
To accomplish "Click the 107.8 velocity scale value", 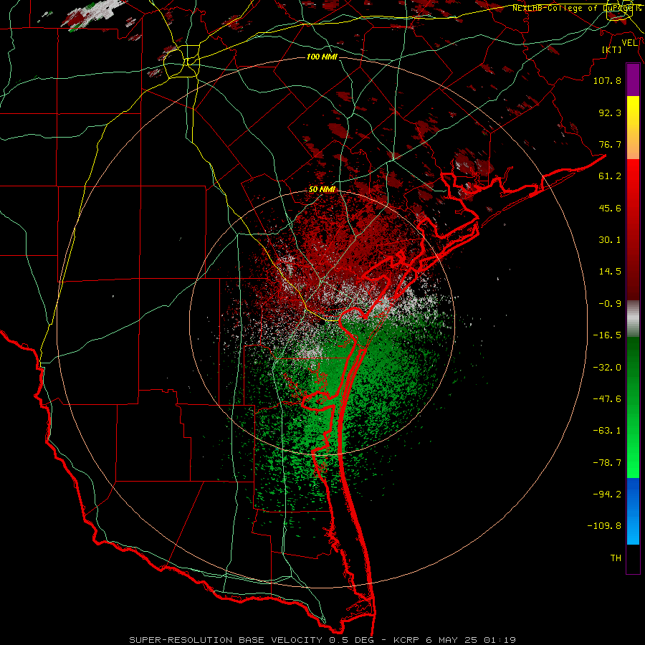I will 607,80.
